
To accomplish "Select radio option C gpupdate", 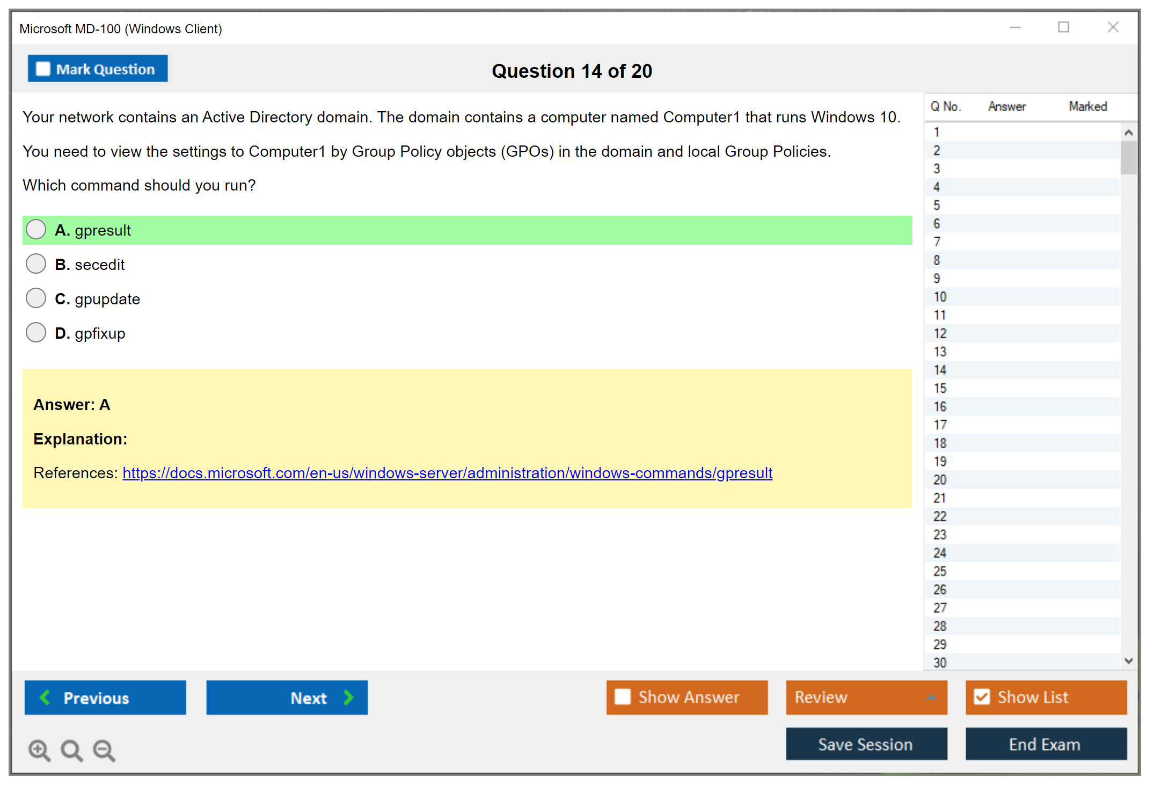I will 36,298.
